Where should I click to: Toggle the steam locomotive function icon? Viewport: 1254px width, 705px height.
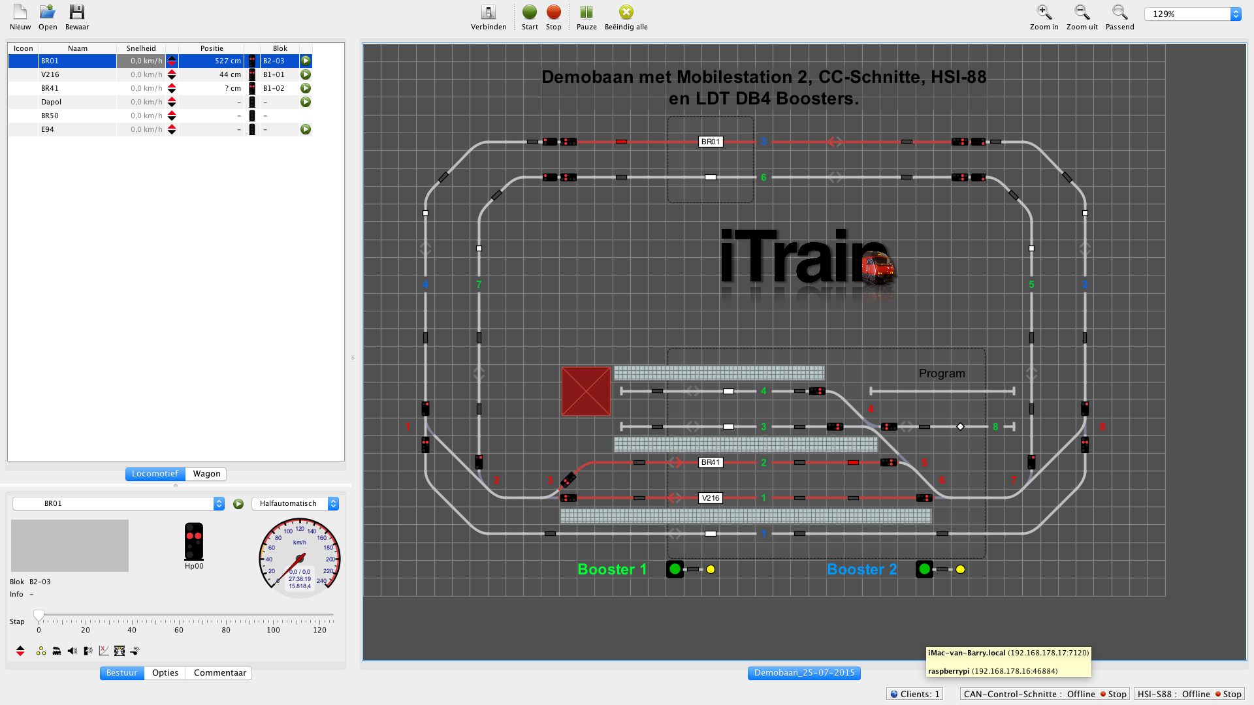pos(57,651)
